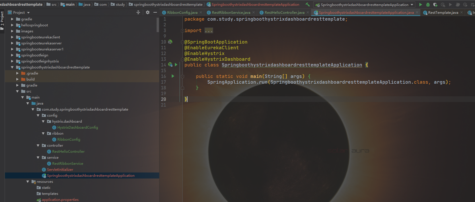Switch to RestTemplate.java tab
The image size is (475, 202).
[x=443, y=13]
